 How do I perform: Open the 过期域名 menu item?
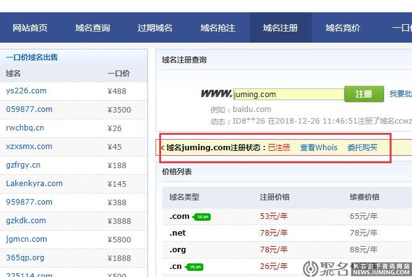155,28
